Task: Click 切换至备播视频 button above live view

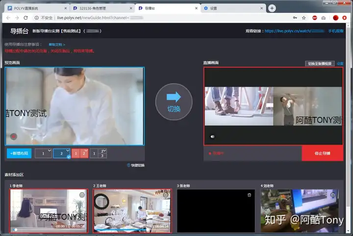Action: point(320,63)
